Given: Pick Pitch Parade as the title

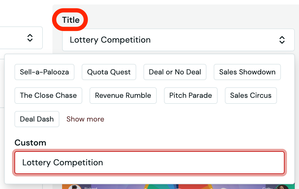Looking at the screenshot, I should coord(190,95).
